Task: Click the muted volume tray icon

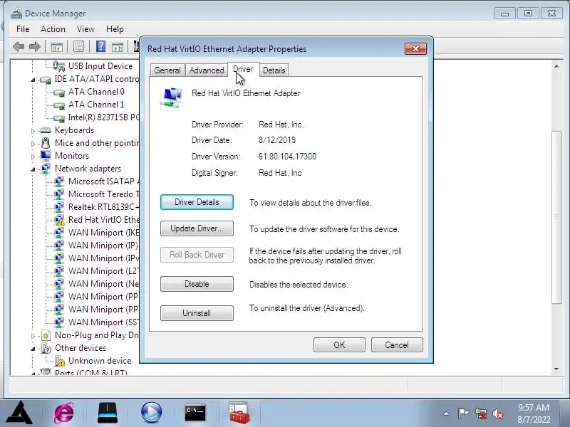Action: point(498,413)
